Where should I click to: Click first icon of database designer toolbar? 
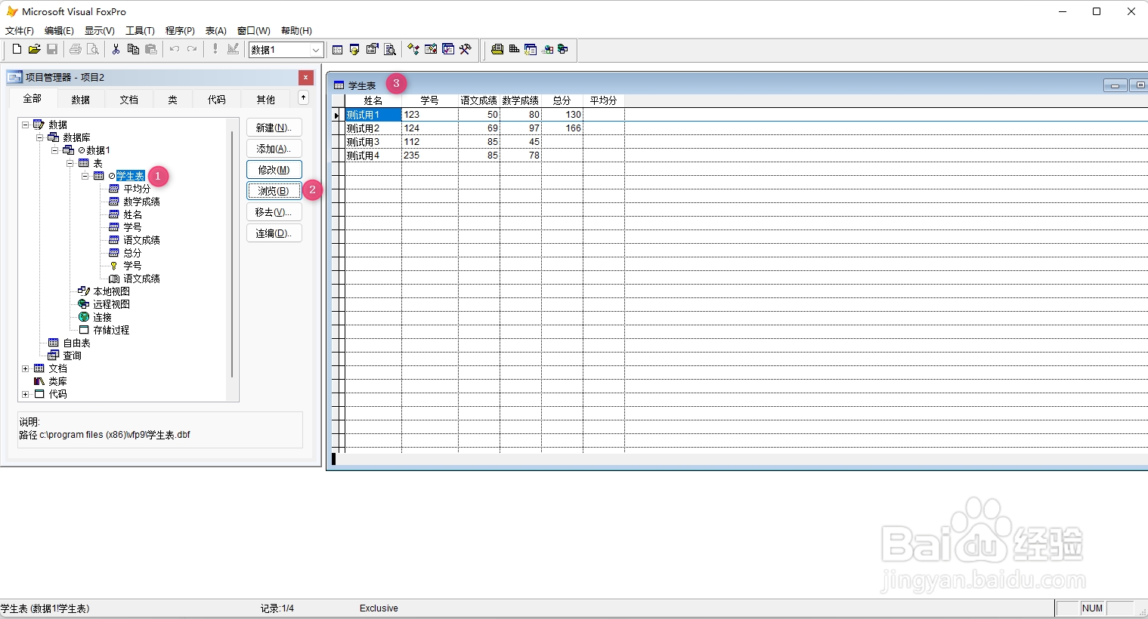point(497,49)
